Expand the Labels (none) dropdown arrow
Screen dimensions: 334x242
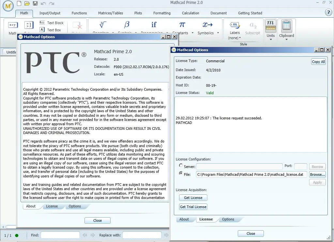coord(240,38)
